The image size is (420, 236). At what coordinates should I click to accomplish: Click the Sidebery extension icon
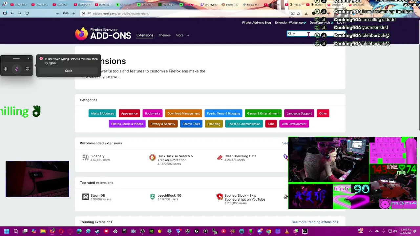point(85,158)
